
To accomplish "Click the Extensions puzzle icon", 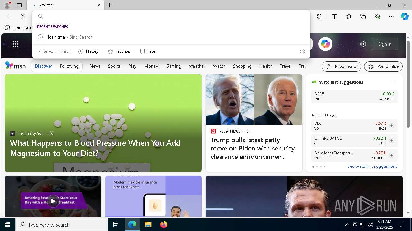I will tap(319, 16).
